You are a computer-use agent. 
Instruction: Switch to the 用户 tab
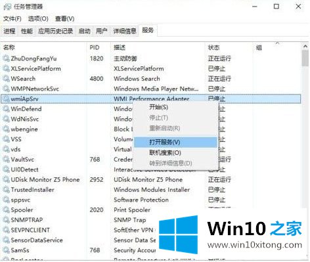tap(102, 31)
